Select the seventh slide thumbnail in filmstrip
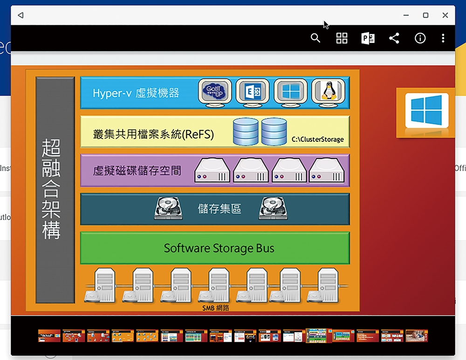This screenshot has width=466, height=360. (x=196, y=336)
